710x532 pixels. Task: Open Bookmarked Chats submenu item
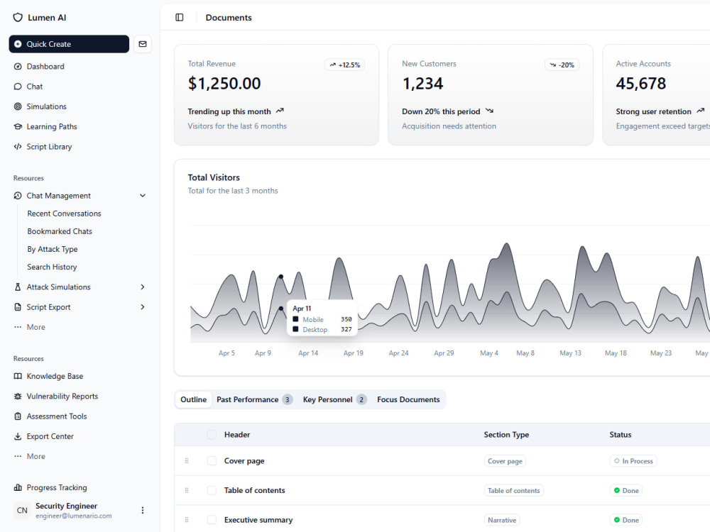click(x=60, y=231)
